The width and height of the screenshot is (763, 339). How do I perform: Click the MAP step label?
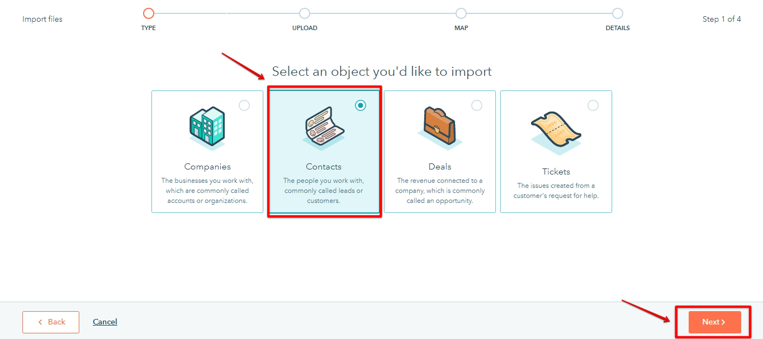pyautogui.click(x=461, y=28)
